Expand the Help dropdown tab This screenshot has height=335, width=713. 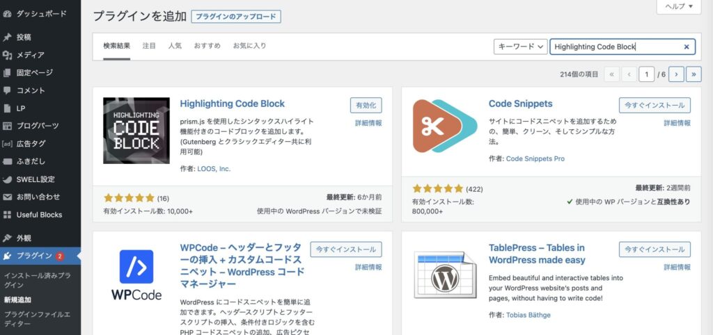pyautogui.click(x=678, y=6)
